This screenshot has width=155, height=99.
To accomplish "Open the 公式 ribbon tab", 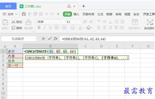I will [x=100, y=14].
